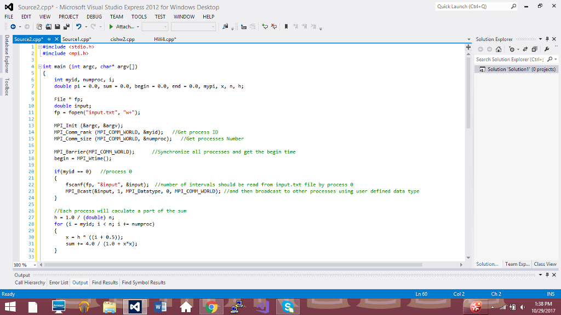Sync Solution Explorer with the active document

(x=525, y=49)
